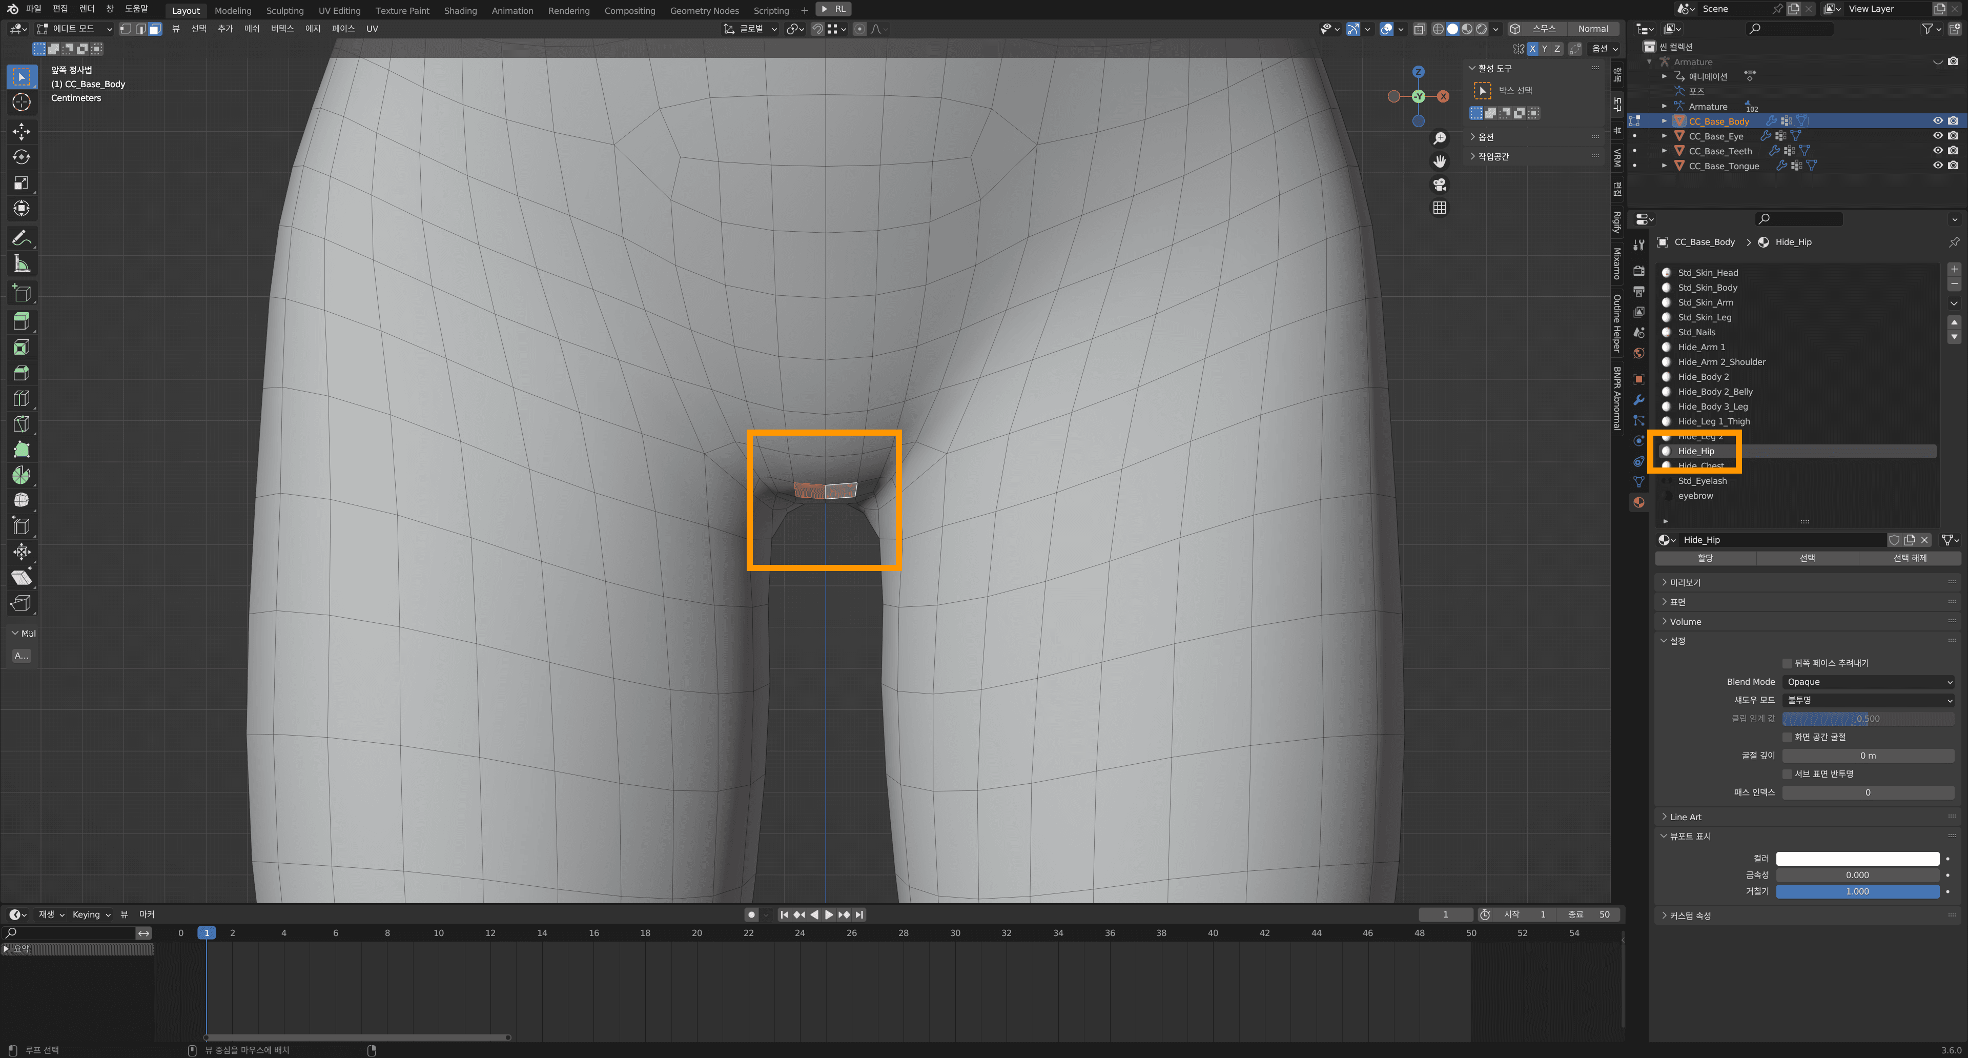Choose the Shear tool

pyautogui.click(x=22, y=578)
